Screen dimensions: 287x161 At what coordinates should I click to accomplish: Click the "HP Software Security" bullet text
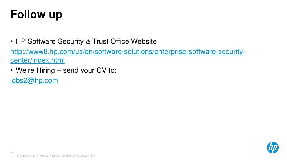tap(50, 41)
